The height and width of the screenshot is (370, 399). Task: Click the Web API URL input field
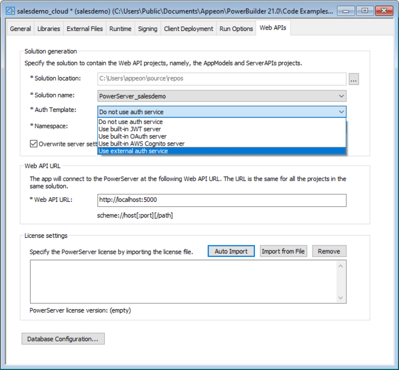tap(222, 200)
